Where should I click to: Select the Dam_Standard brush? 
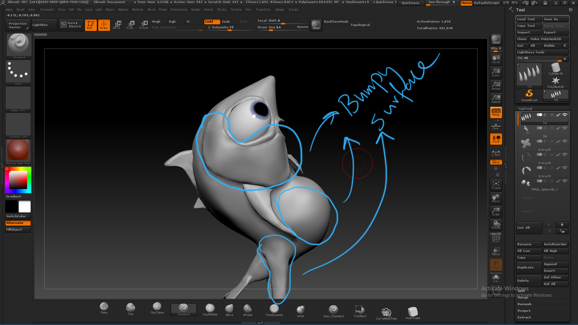click(334, 311)
